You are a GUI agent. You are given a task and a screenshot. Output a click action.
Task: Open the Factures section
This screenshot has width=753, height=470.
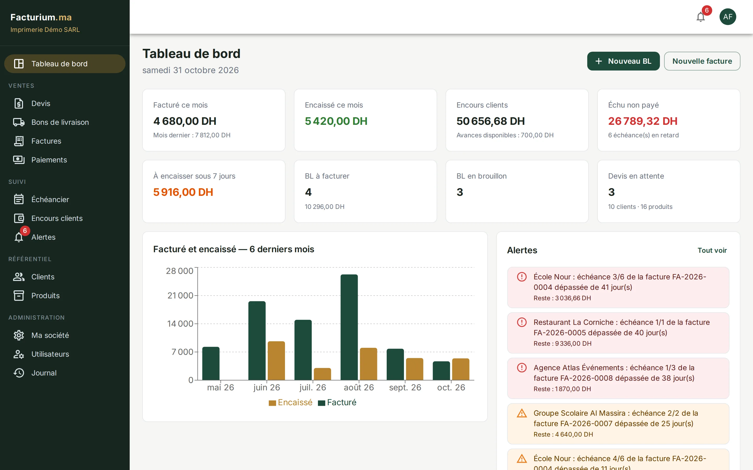pyautogui.click(x=65, y=141)
